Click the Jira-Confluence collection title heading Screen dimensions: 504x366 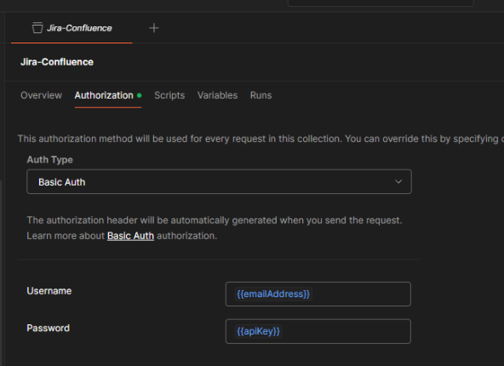tap(57, 62)
